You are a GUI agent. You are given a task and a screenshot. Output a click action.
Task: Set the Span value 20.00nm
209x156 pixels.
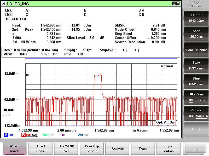click(x=196, y=34)
